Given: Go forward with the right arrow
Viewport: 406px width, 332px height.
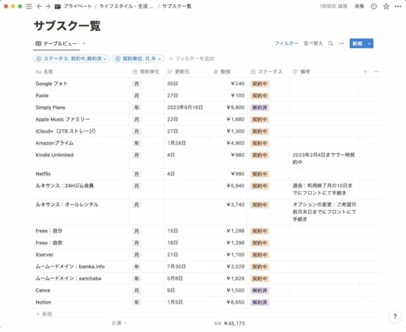Looking at the screenshot, I should 47,6.
